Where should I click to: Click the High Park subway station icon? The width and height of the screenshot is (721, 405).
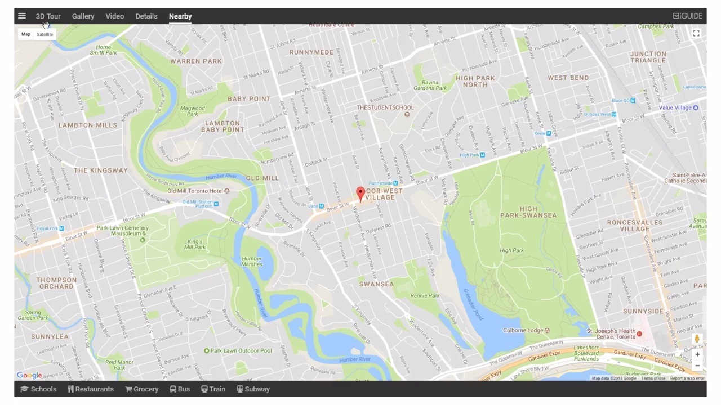point(482,155)
